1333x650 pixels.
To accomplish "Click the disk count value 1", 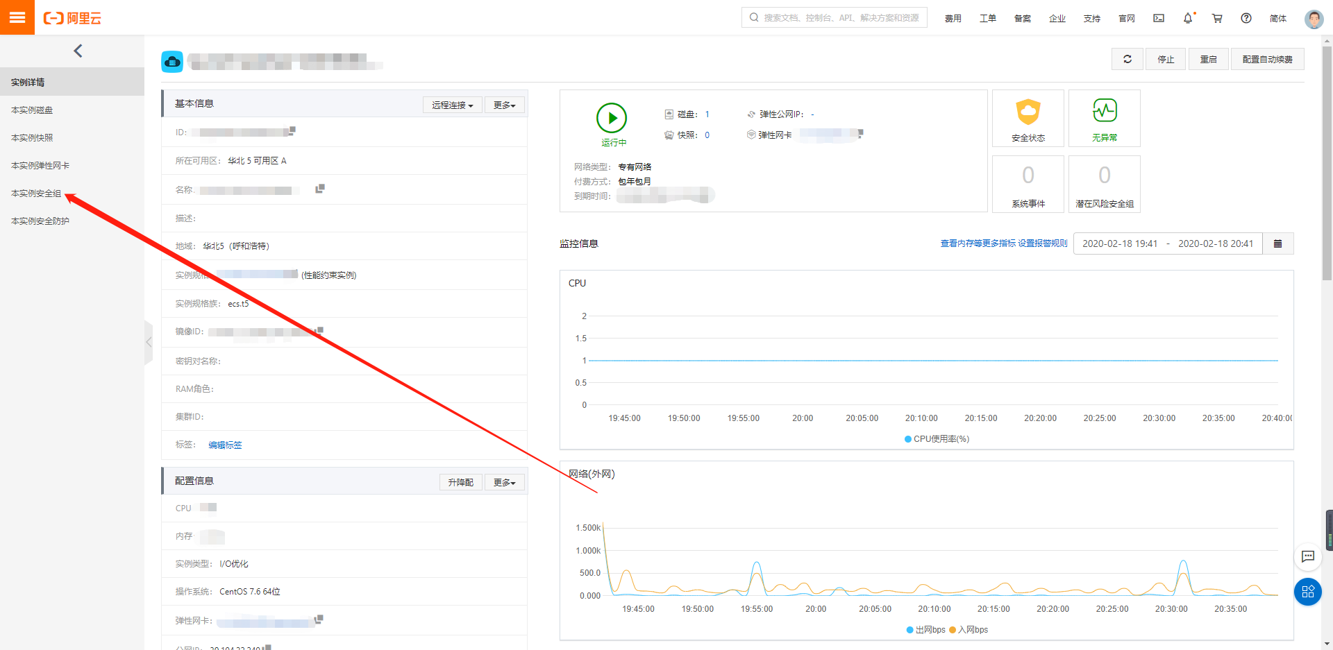I will [707, 114].
